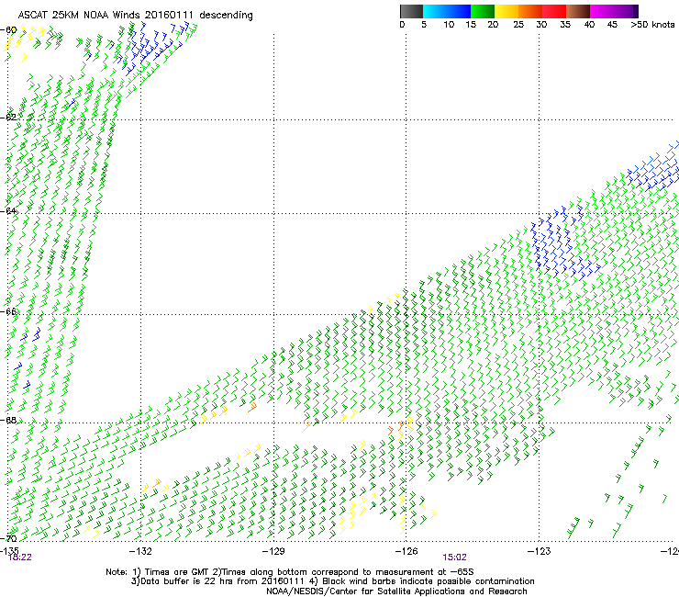Click the legend scale label '25'
Viewport: 679px width, 597px height.
518,25
